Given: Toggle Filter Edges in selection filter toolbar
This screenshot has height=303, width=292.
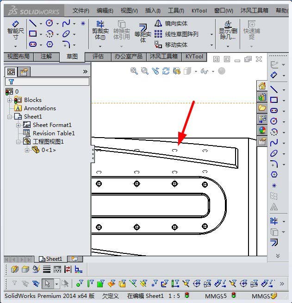Looking at the screenshot, I should pos(90,284).
